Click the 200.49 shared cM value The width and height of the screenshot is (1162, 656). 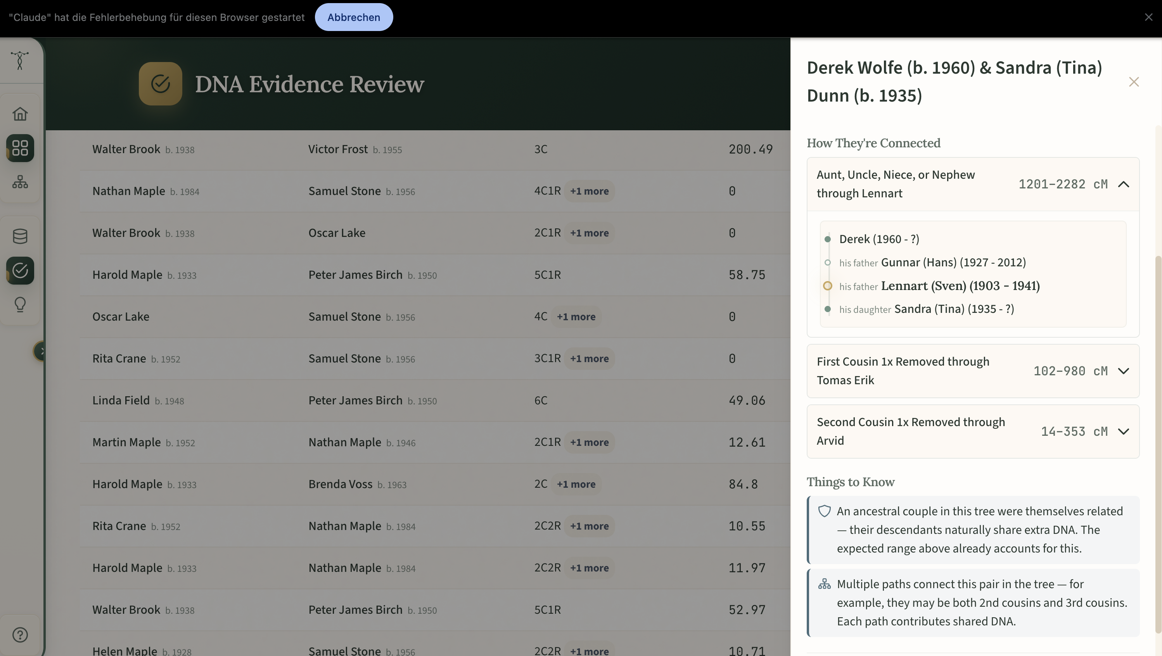[x=750, y=149]
